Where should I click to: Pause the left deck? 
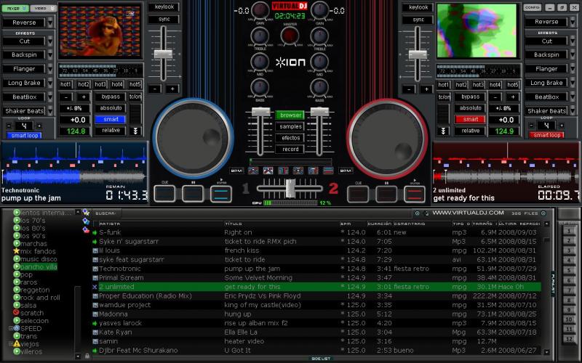(193, 193)
